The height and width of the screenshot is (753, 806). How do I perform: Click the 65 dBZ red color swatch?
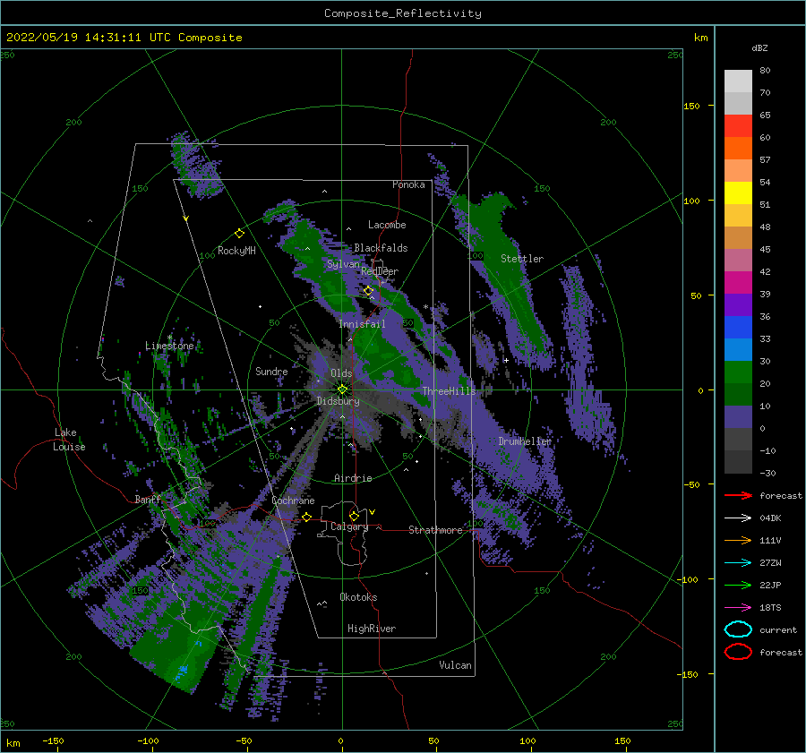738,125
